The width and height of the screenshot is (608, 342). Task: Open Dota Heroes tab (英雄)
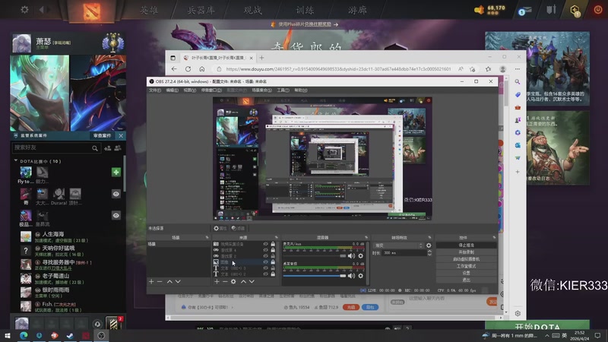[x=149, y=10]
